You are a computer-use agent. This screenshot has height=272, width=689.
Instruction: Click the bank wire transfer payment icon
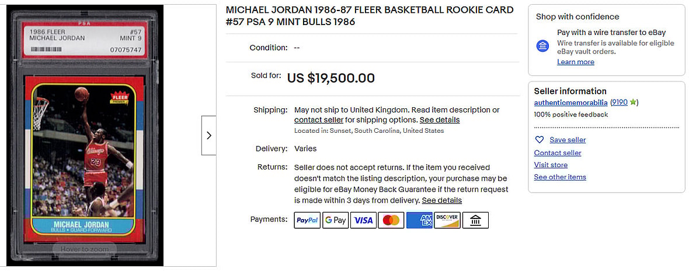point(475,220)
